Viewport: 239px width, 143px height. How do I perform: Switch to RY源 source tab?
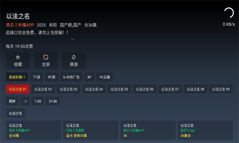(x=52, y=77)
